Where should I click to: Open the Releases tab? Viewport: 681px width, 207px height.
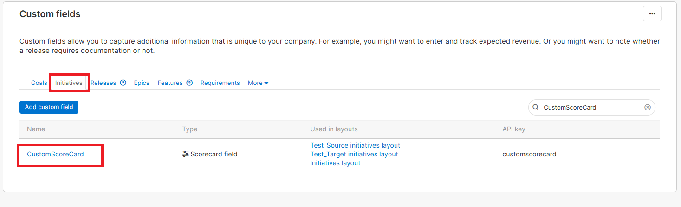(103, 83)
